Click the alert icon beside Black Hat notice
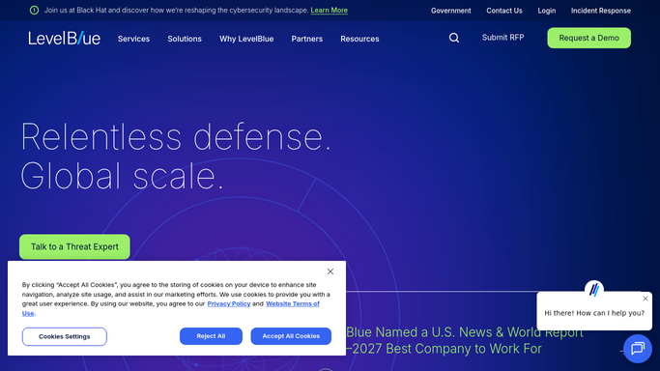This screenshot has width=660, height=371. point(34,10)
